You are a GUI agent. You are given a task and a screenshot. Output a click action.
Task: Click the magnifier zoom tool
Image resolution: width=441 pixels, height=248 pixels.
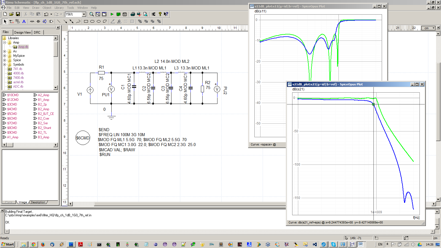click(x=92, y=14)
